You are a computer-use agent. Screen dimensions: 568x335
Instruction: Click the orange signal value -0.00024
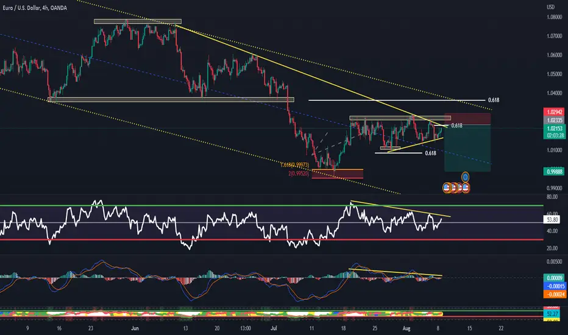coord(554,294)
